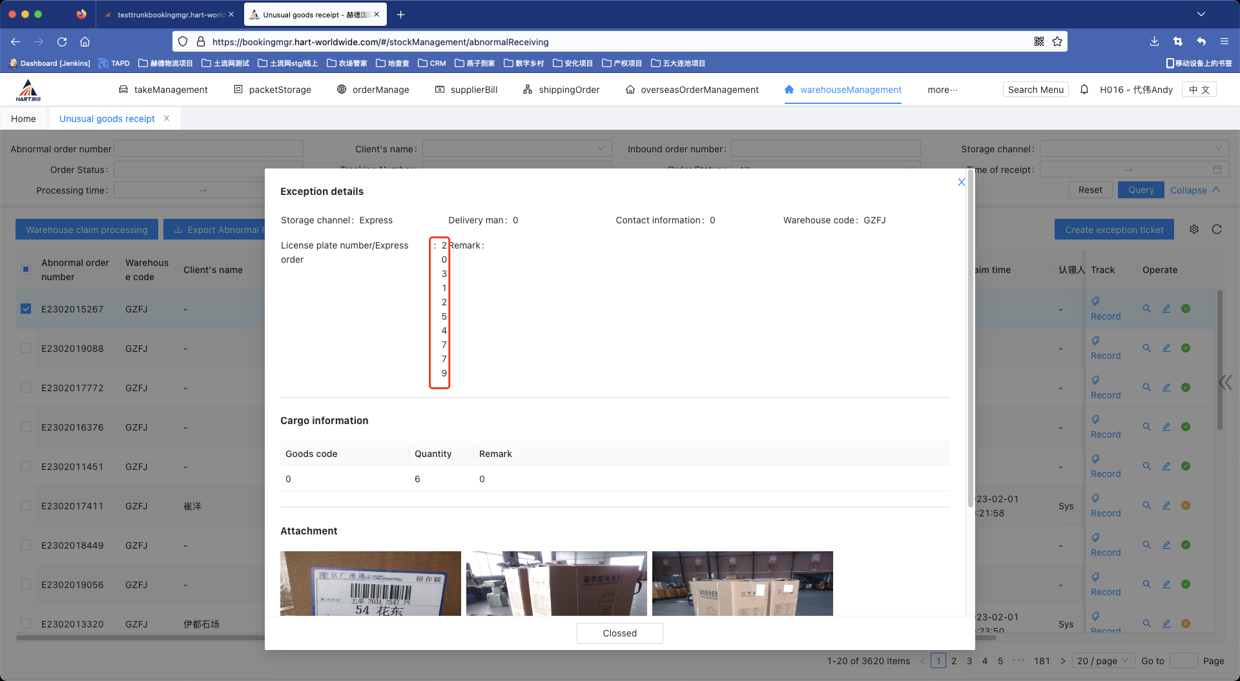This screenshot has height=681, width=1240.
Task: Collapse the search filter section
Action: click(x=1195, y=190)
